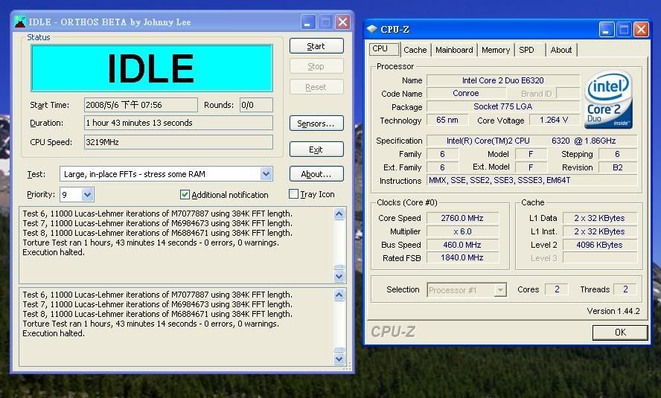Click the processor name Intel Core 2 Duo E6320
661x398 pixels.
click(x=503, y=80)
